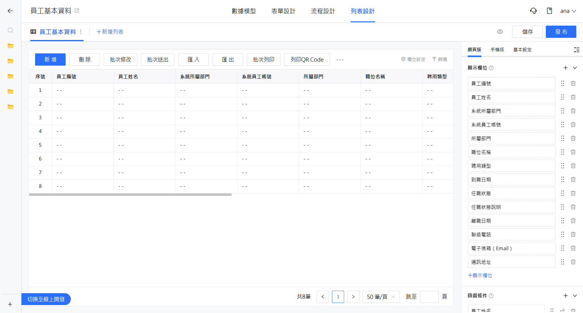Screen dimensions: 583x313
Task: Click the 列印QR Code button
Action: pyautogui.click(x=307, y=59)
